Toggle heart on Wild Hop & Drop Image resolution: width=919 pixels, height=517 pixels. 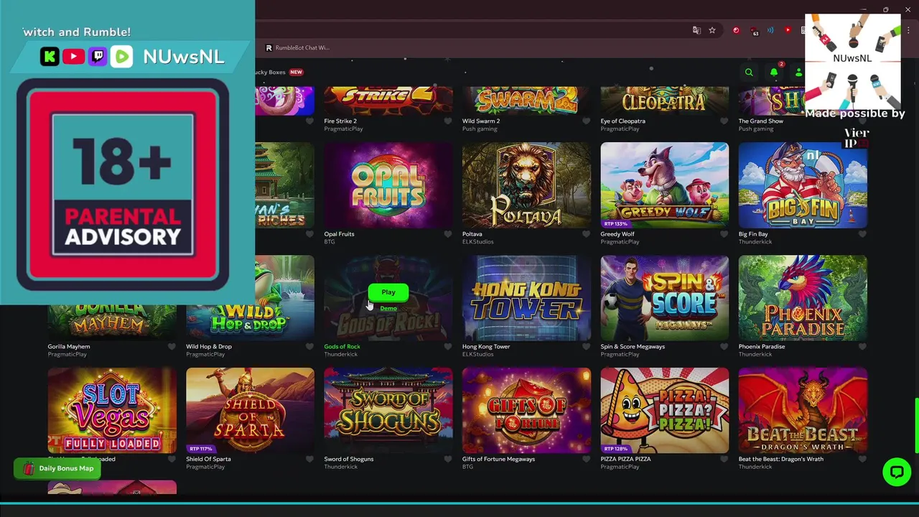click(x=309, y=347)
